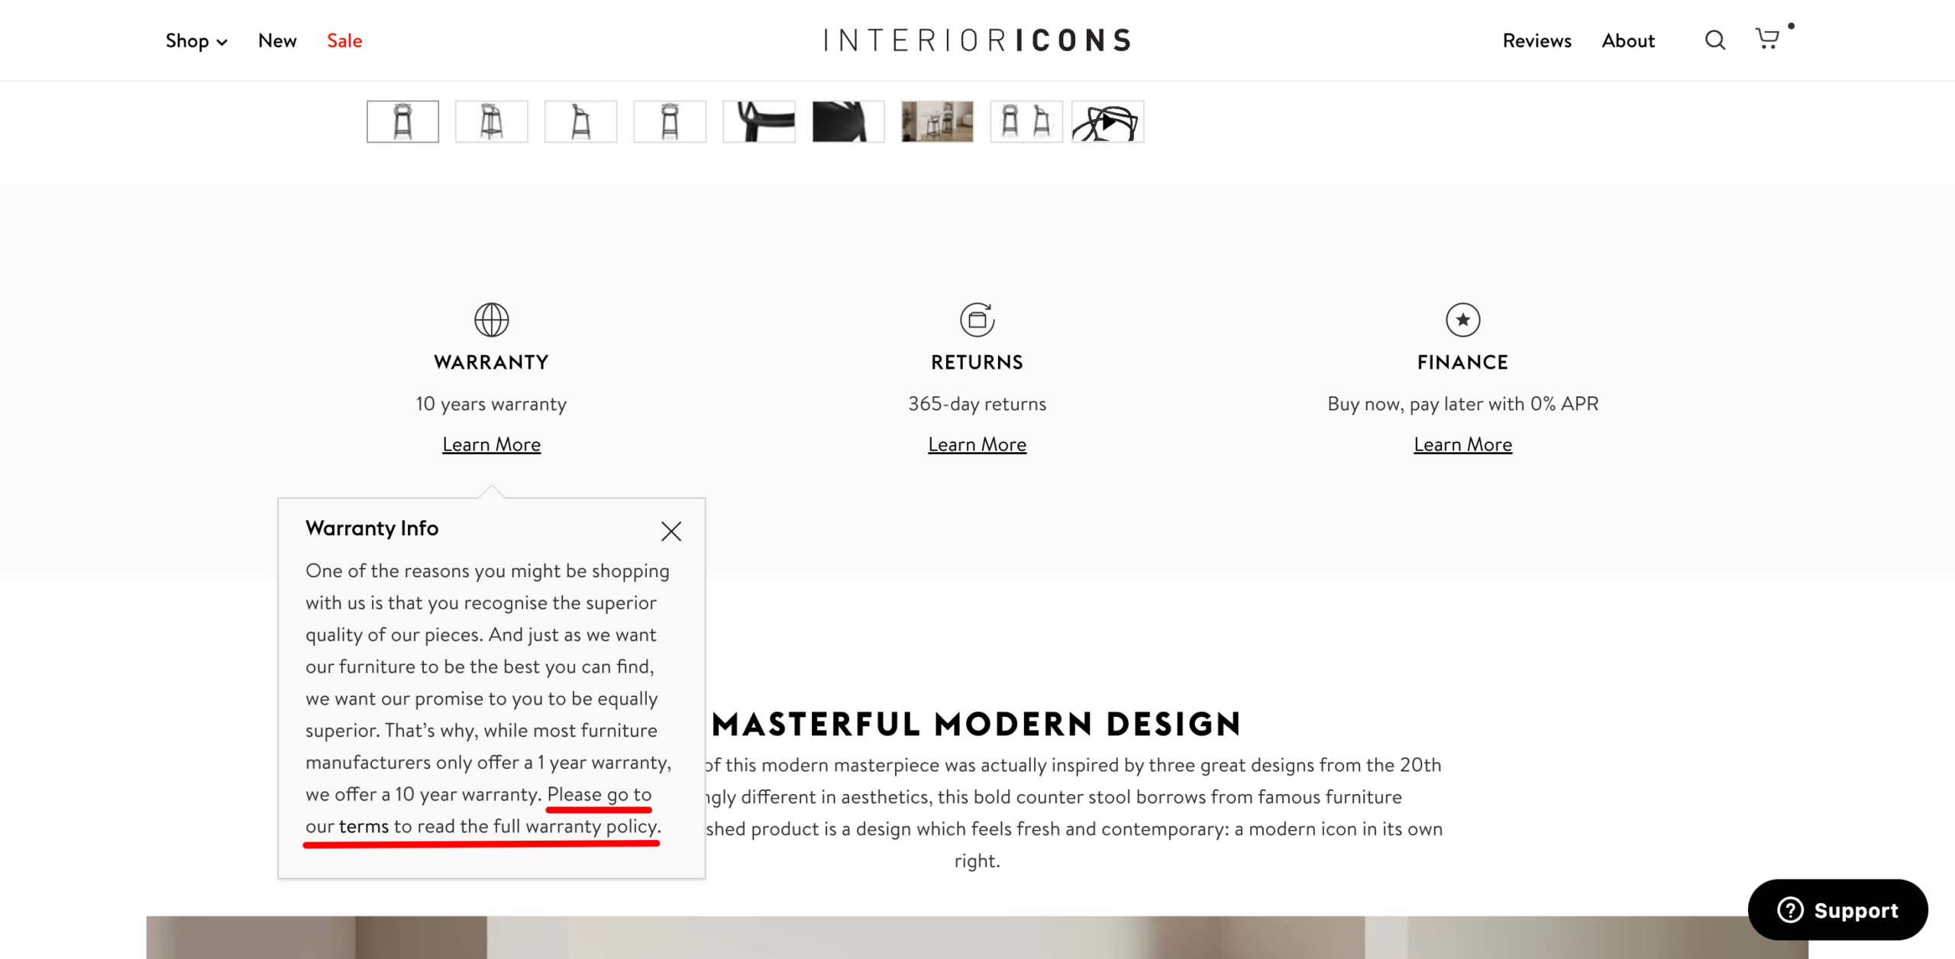Click the Interior Icons logo
Viewport: 1955px width, 959px height.
tap(977, 40)
